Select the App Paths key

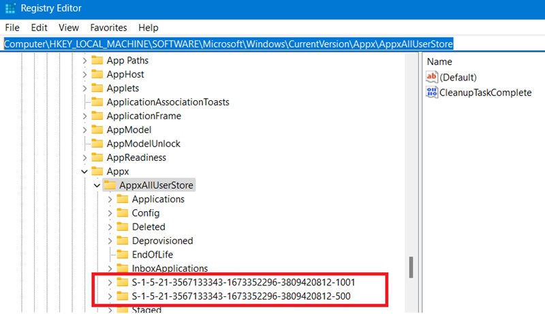(127, 61)
